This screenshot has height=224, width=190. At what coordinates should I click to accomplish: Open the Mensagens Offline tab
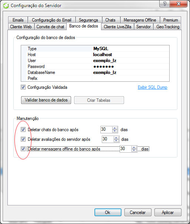[140, 20]
